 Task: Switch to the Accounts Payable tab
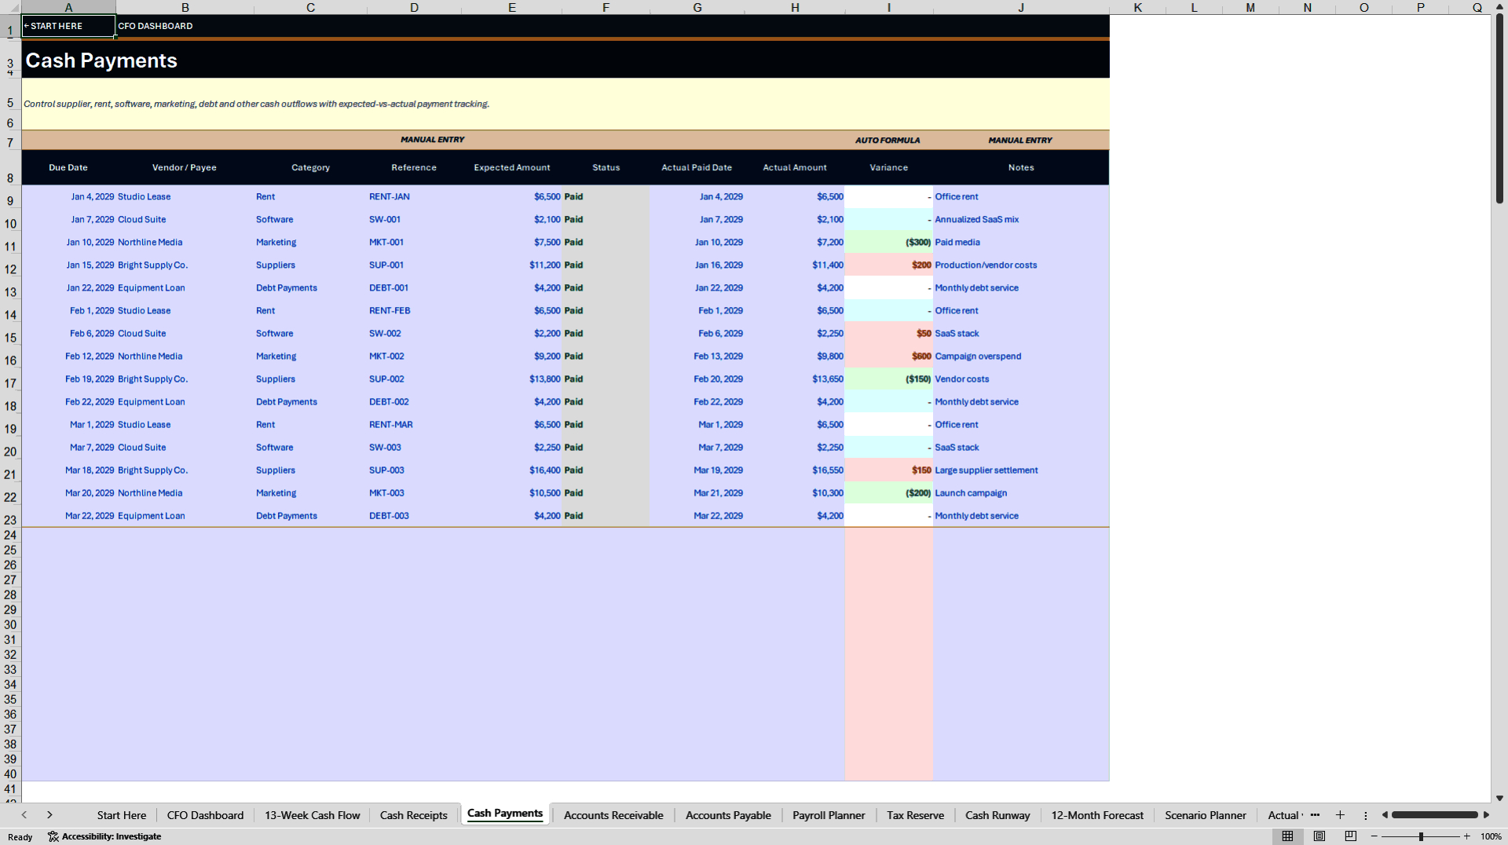click(728, 815)
